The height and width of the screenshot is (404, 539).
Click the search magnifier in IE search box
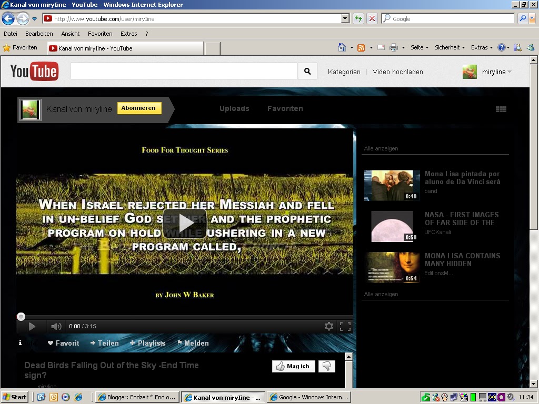[x=523, y=18]
